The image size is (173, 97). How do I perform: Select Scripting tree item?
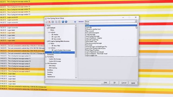[x=50, y=72]
